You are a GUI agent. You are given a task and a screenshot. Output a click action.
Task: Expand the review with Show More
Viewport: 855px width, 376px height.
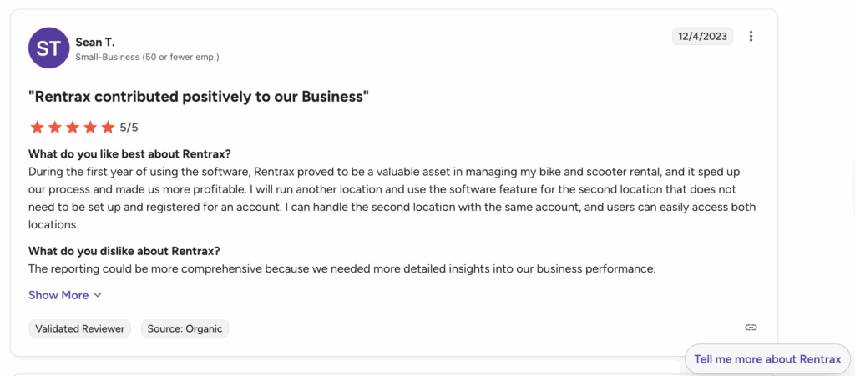58,295
